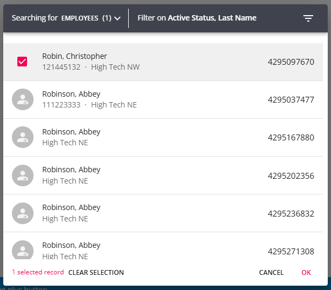Select avatar for Robinson, Abbey 4295236832
Image resolution: width=331 pixels, height=290 pixels.
click(x=23, y=213)
